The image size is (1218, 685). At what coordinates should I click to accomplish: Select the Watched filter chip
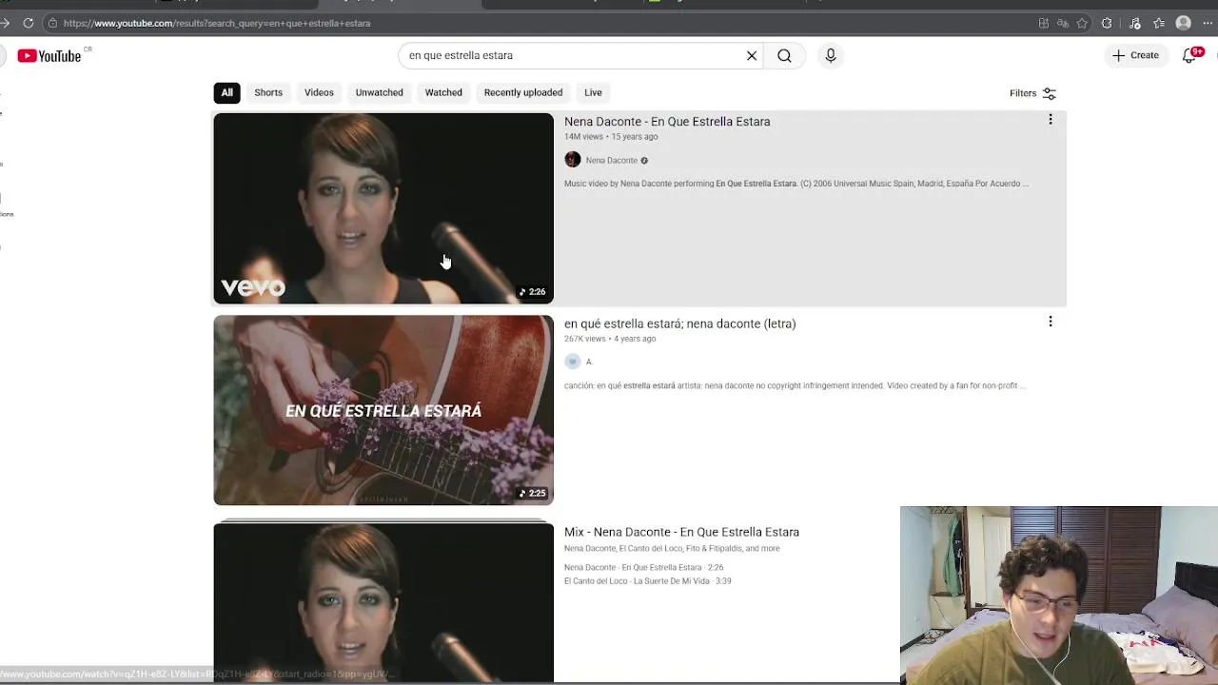443,92
